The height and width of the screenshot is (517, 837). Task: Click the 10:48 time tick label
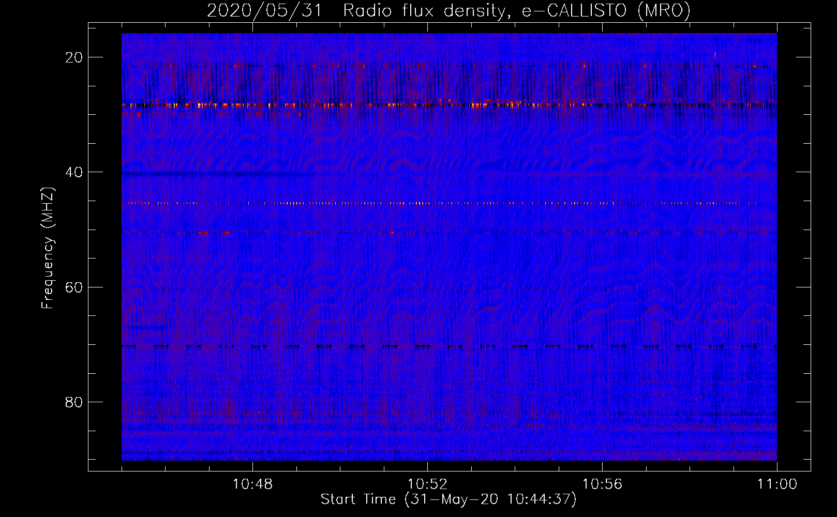(252, 484)
